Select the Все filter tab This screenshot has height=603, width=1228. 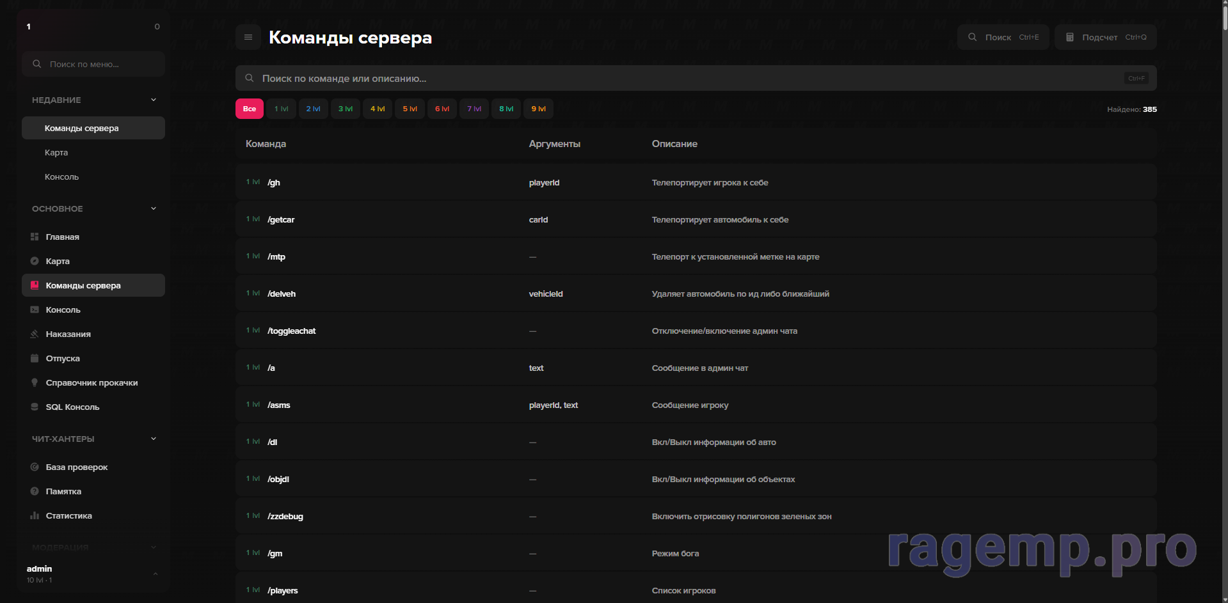click(250, 109)
